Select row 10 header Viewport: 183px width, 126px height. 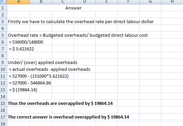point(3,69)
